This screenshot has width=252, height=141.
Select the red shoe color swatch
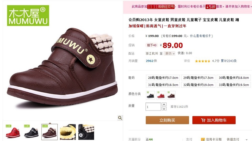click(161, 95)
